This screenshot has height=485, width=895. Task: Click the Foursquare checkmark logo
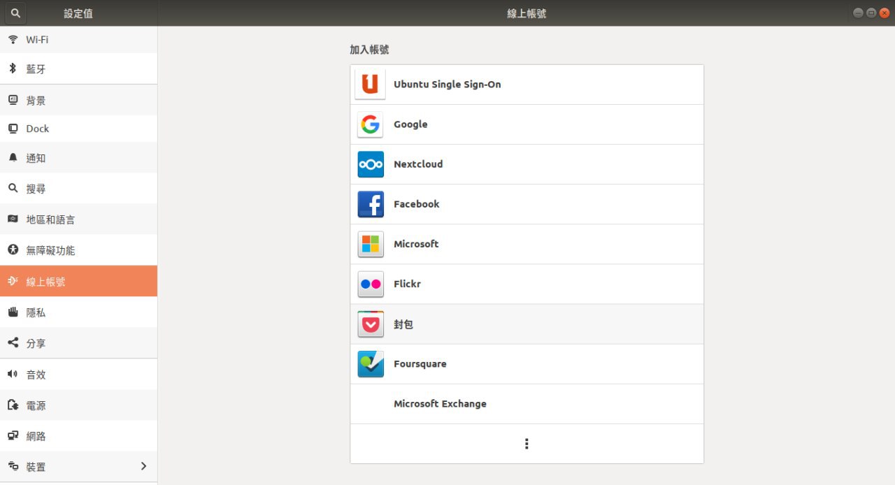tap(371, 364)
